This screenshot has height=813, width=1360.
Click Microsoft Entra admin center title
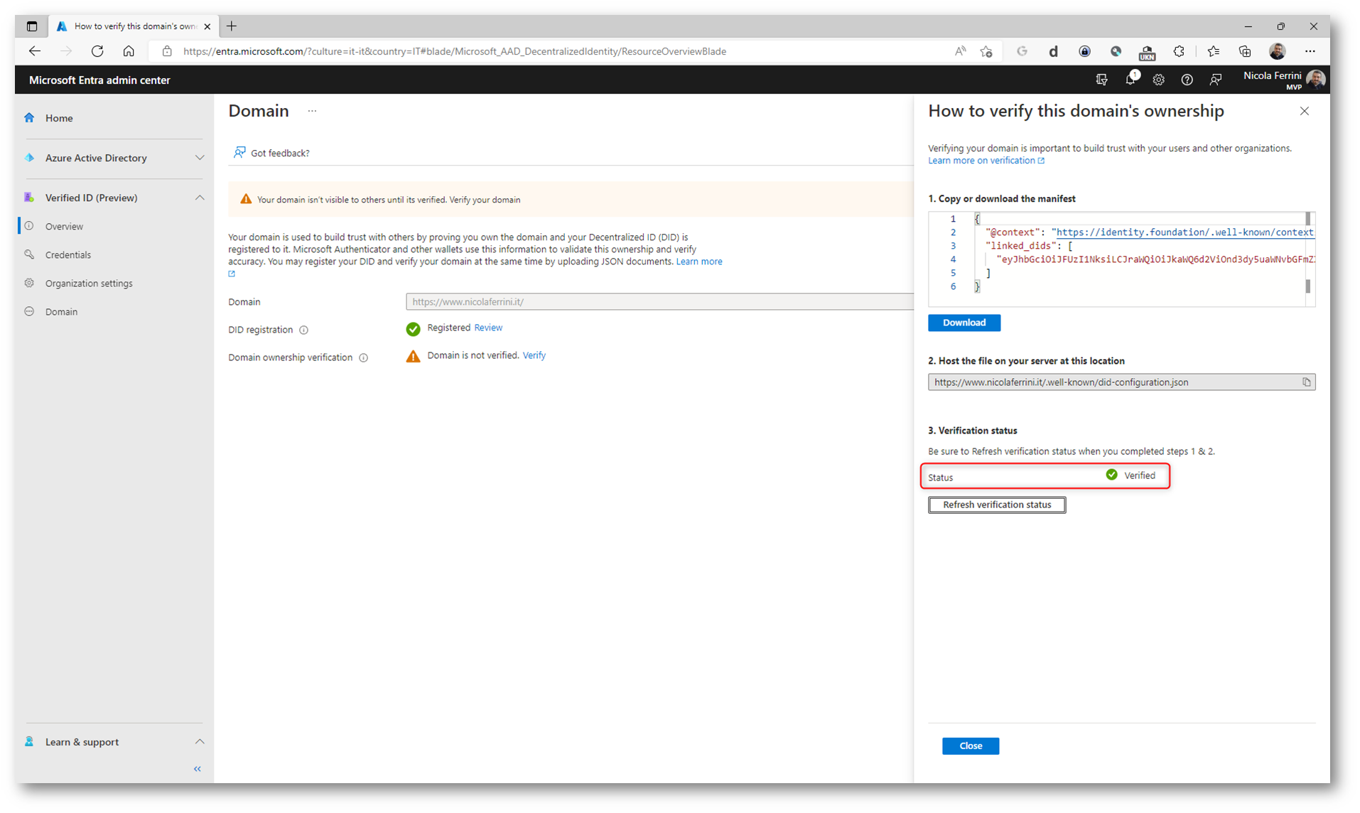coord(99,80)
